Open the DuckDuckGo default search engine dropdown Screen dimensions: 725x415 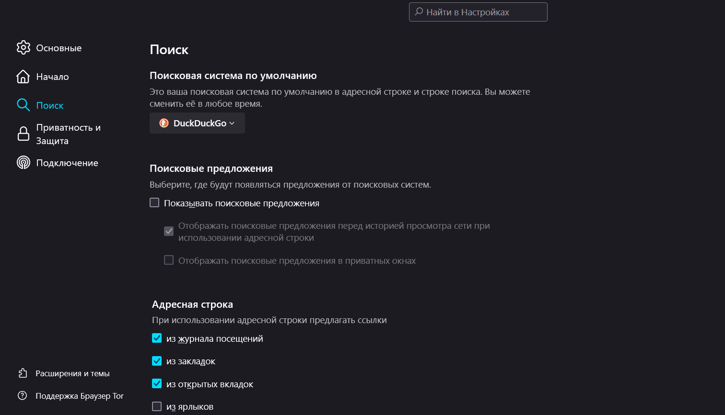point(197,123)
